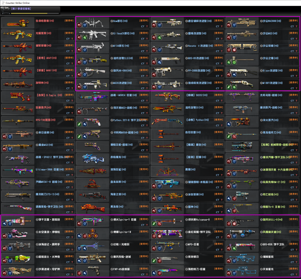The width and height of the screenshot is (301, 279).
Task: Click the T marker on 【邪皇】M4A1 row
Action: tap(72, 76)
